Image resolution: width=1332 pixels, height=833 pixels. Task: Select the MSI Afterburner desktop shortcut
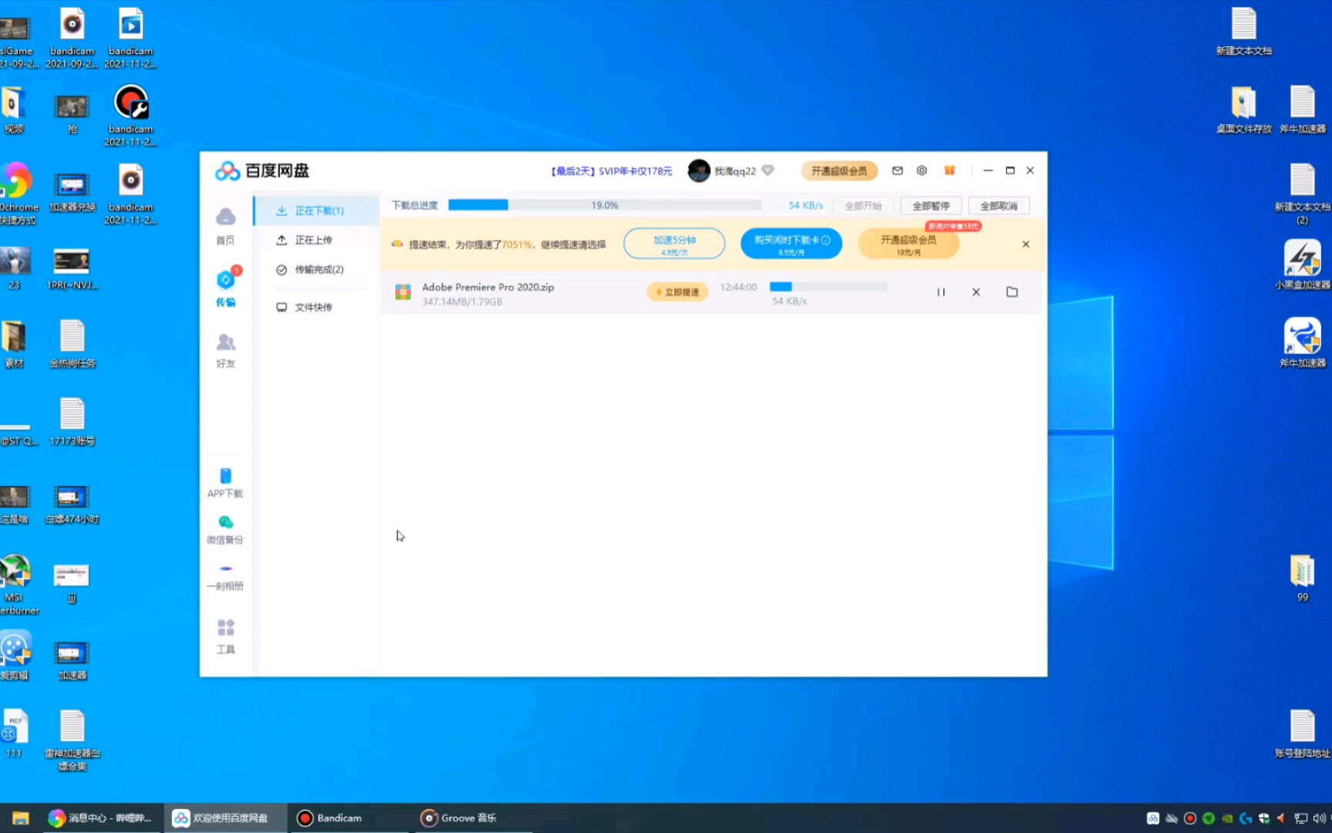tap(15, 584)
